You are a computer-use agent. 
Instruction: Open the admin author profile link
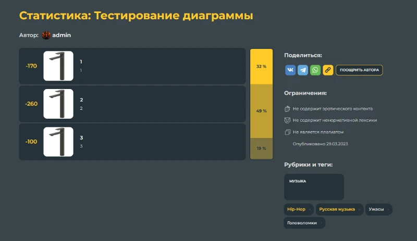click(x=62, y=35)
